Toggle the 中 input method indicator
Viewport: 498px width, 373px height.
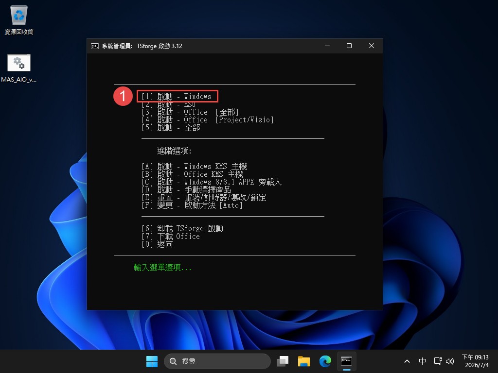tap(422, 361)
